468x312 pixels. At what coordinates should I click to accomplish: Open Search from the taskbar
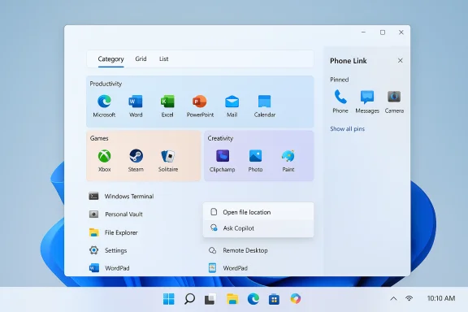189,299
